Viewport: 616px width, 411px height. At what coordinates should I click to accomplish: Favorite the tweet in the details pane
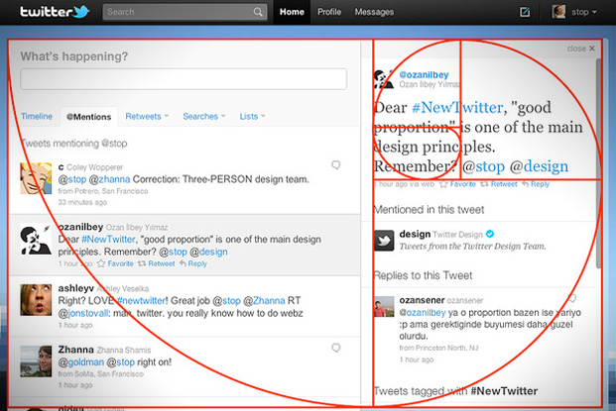(457, 184)
